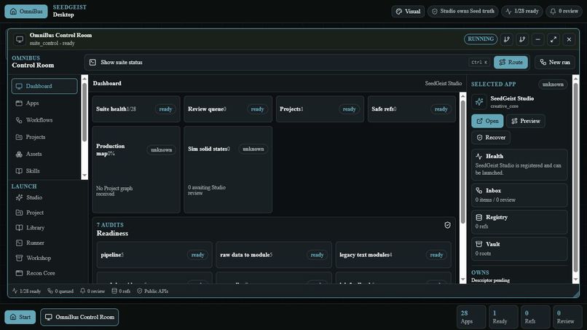Open Workflows in the sidebar

coord(44,120)
